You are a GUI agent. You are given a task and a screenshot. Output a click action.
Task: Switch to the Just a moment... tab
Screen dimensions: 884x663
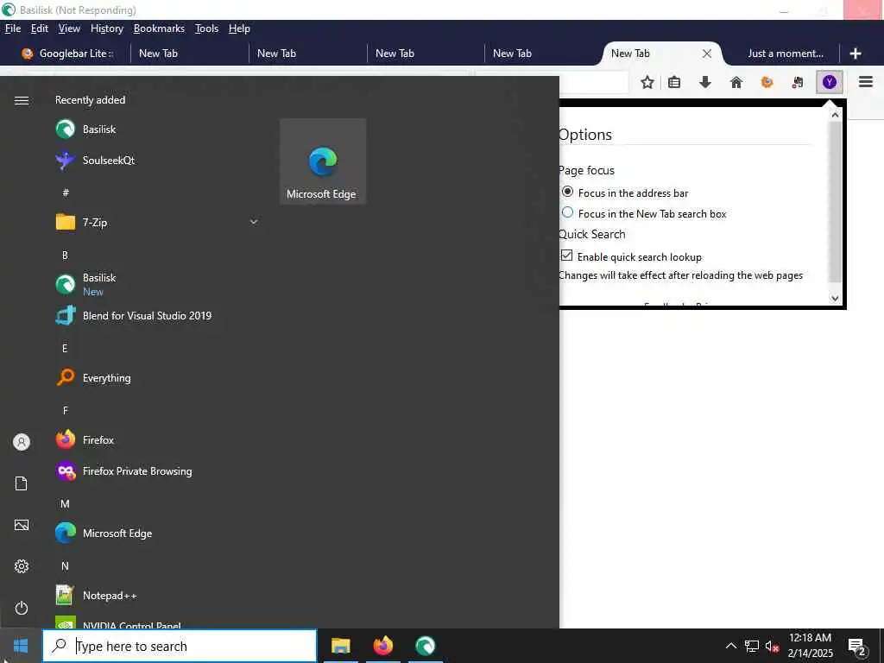tap(785, 54)
